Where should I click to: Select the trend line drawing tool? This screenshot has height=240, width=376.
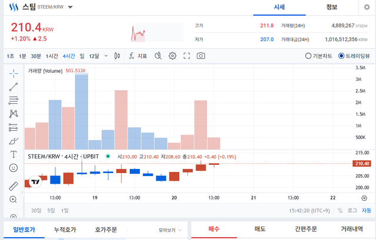[x=14, y=87]
